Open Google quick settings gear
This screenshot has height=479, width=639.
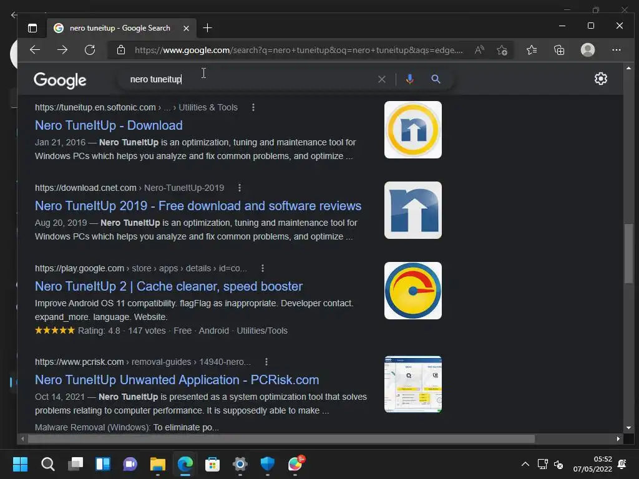601,79
